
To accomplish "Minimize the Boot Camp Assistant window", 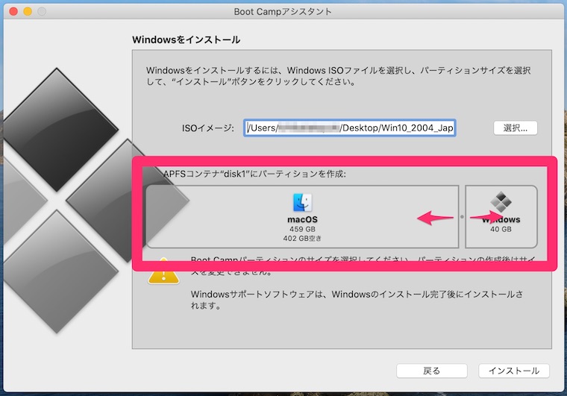I will pyautogui.click(x=28, y=12).
